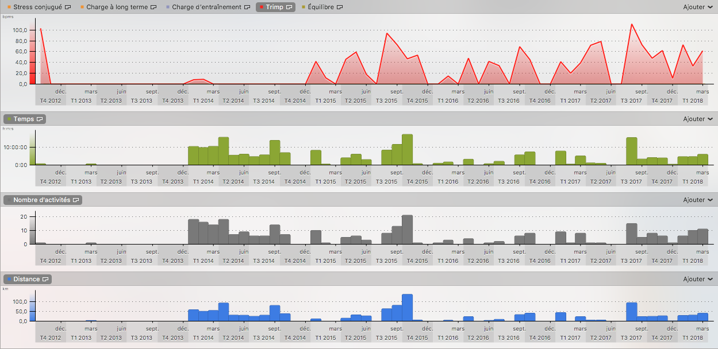Click the popup icon next to Temps
This screenshot has height=349, width=718.
(x=40, y=119)
